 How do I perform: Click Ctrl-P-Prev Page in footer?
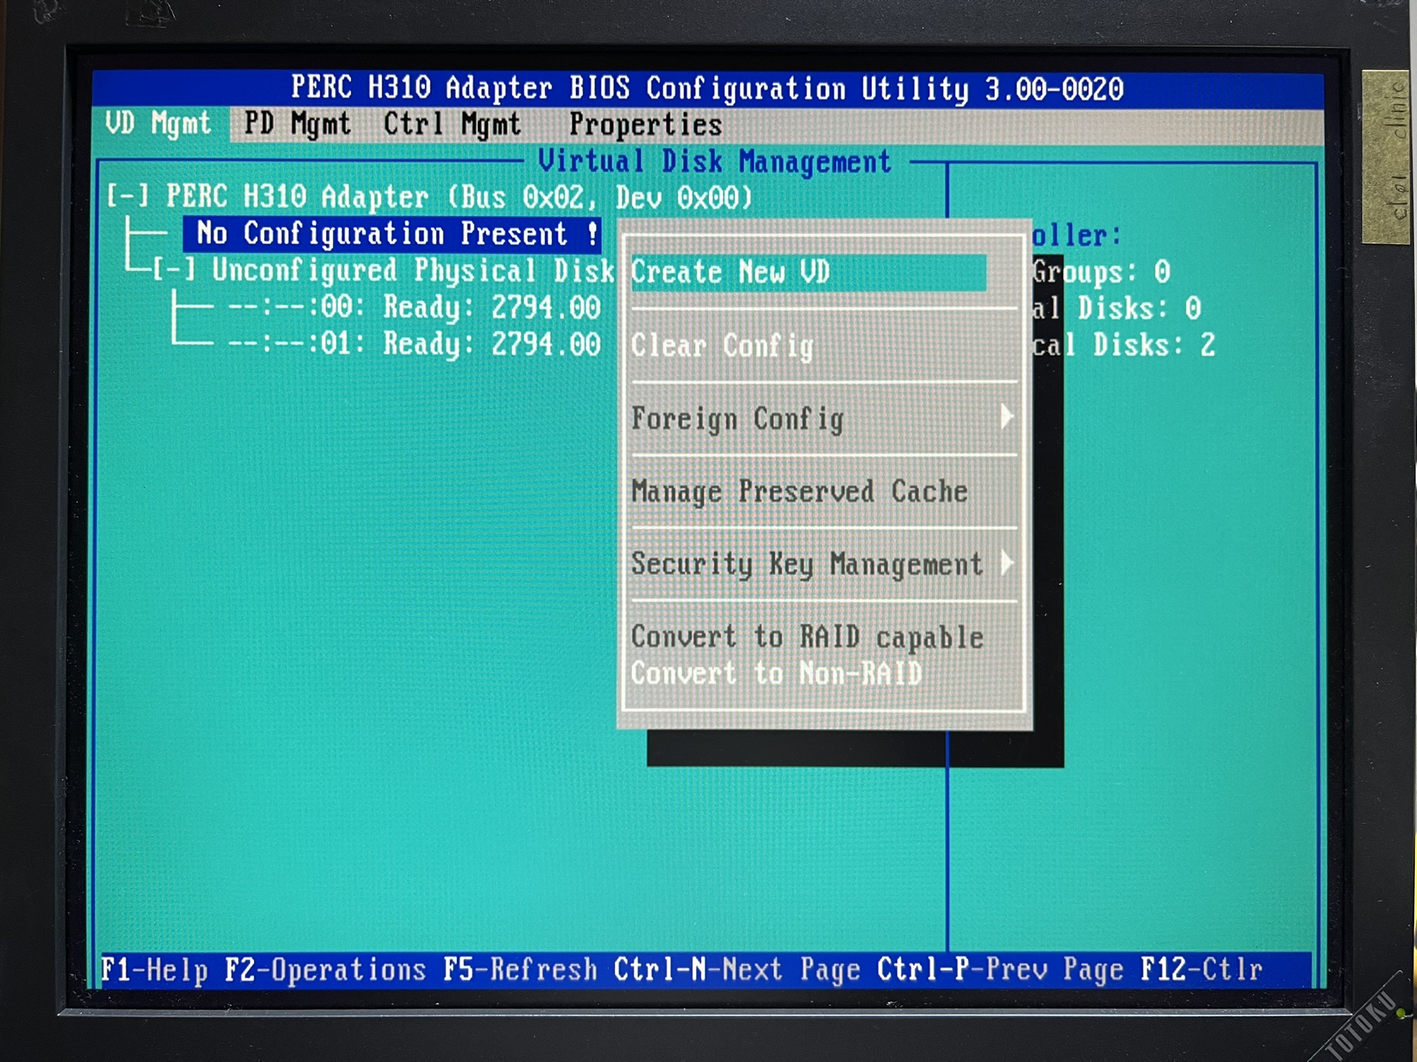1000,970
